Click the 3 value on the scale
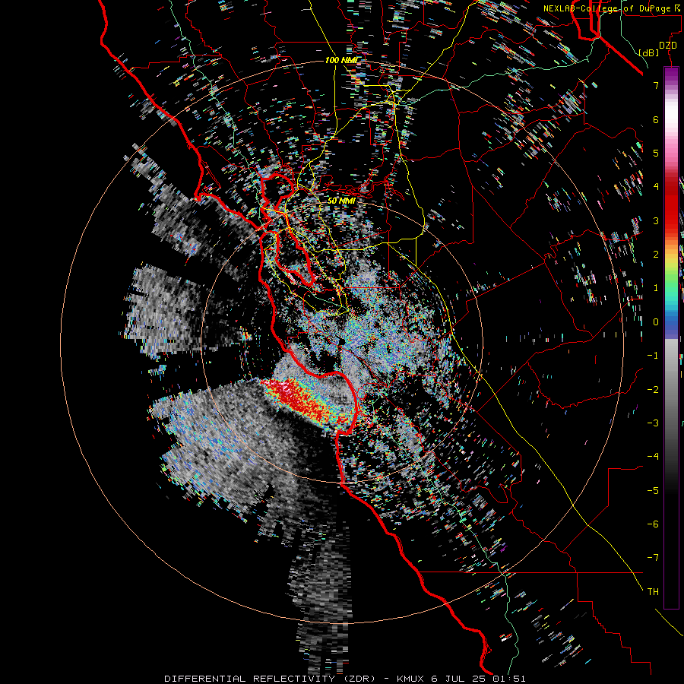The image size is (684, 684). click(x=656, y=220)
